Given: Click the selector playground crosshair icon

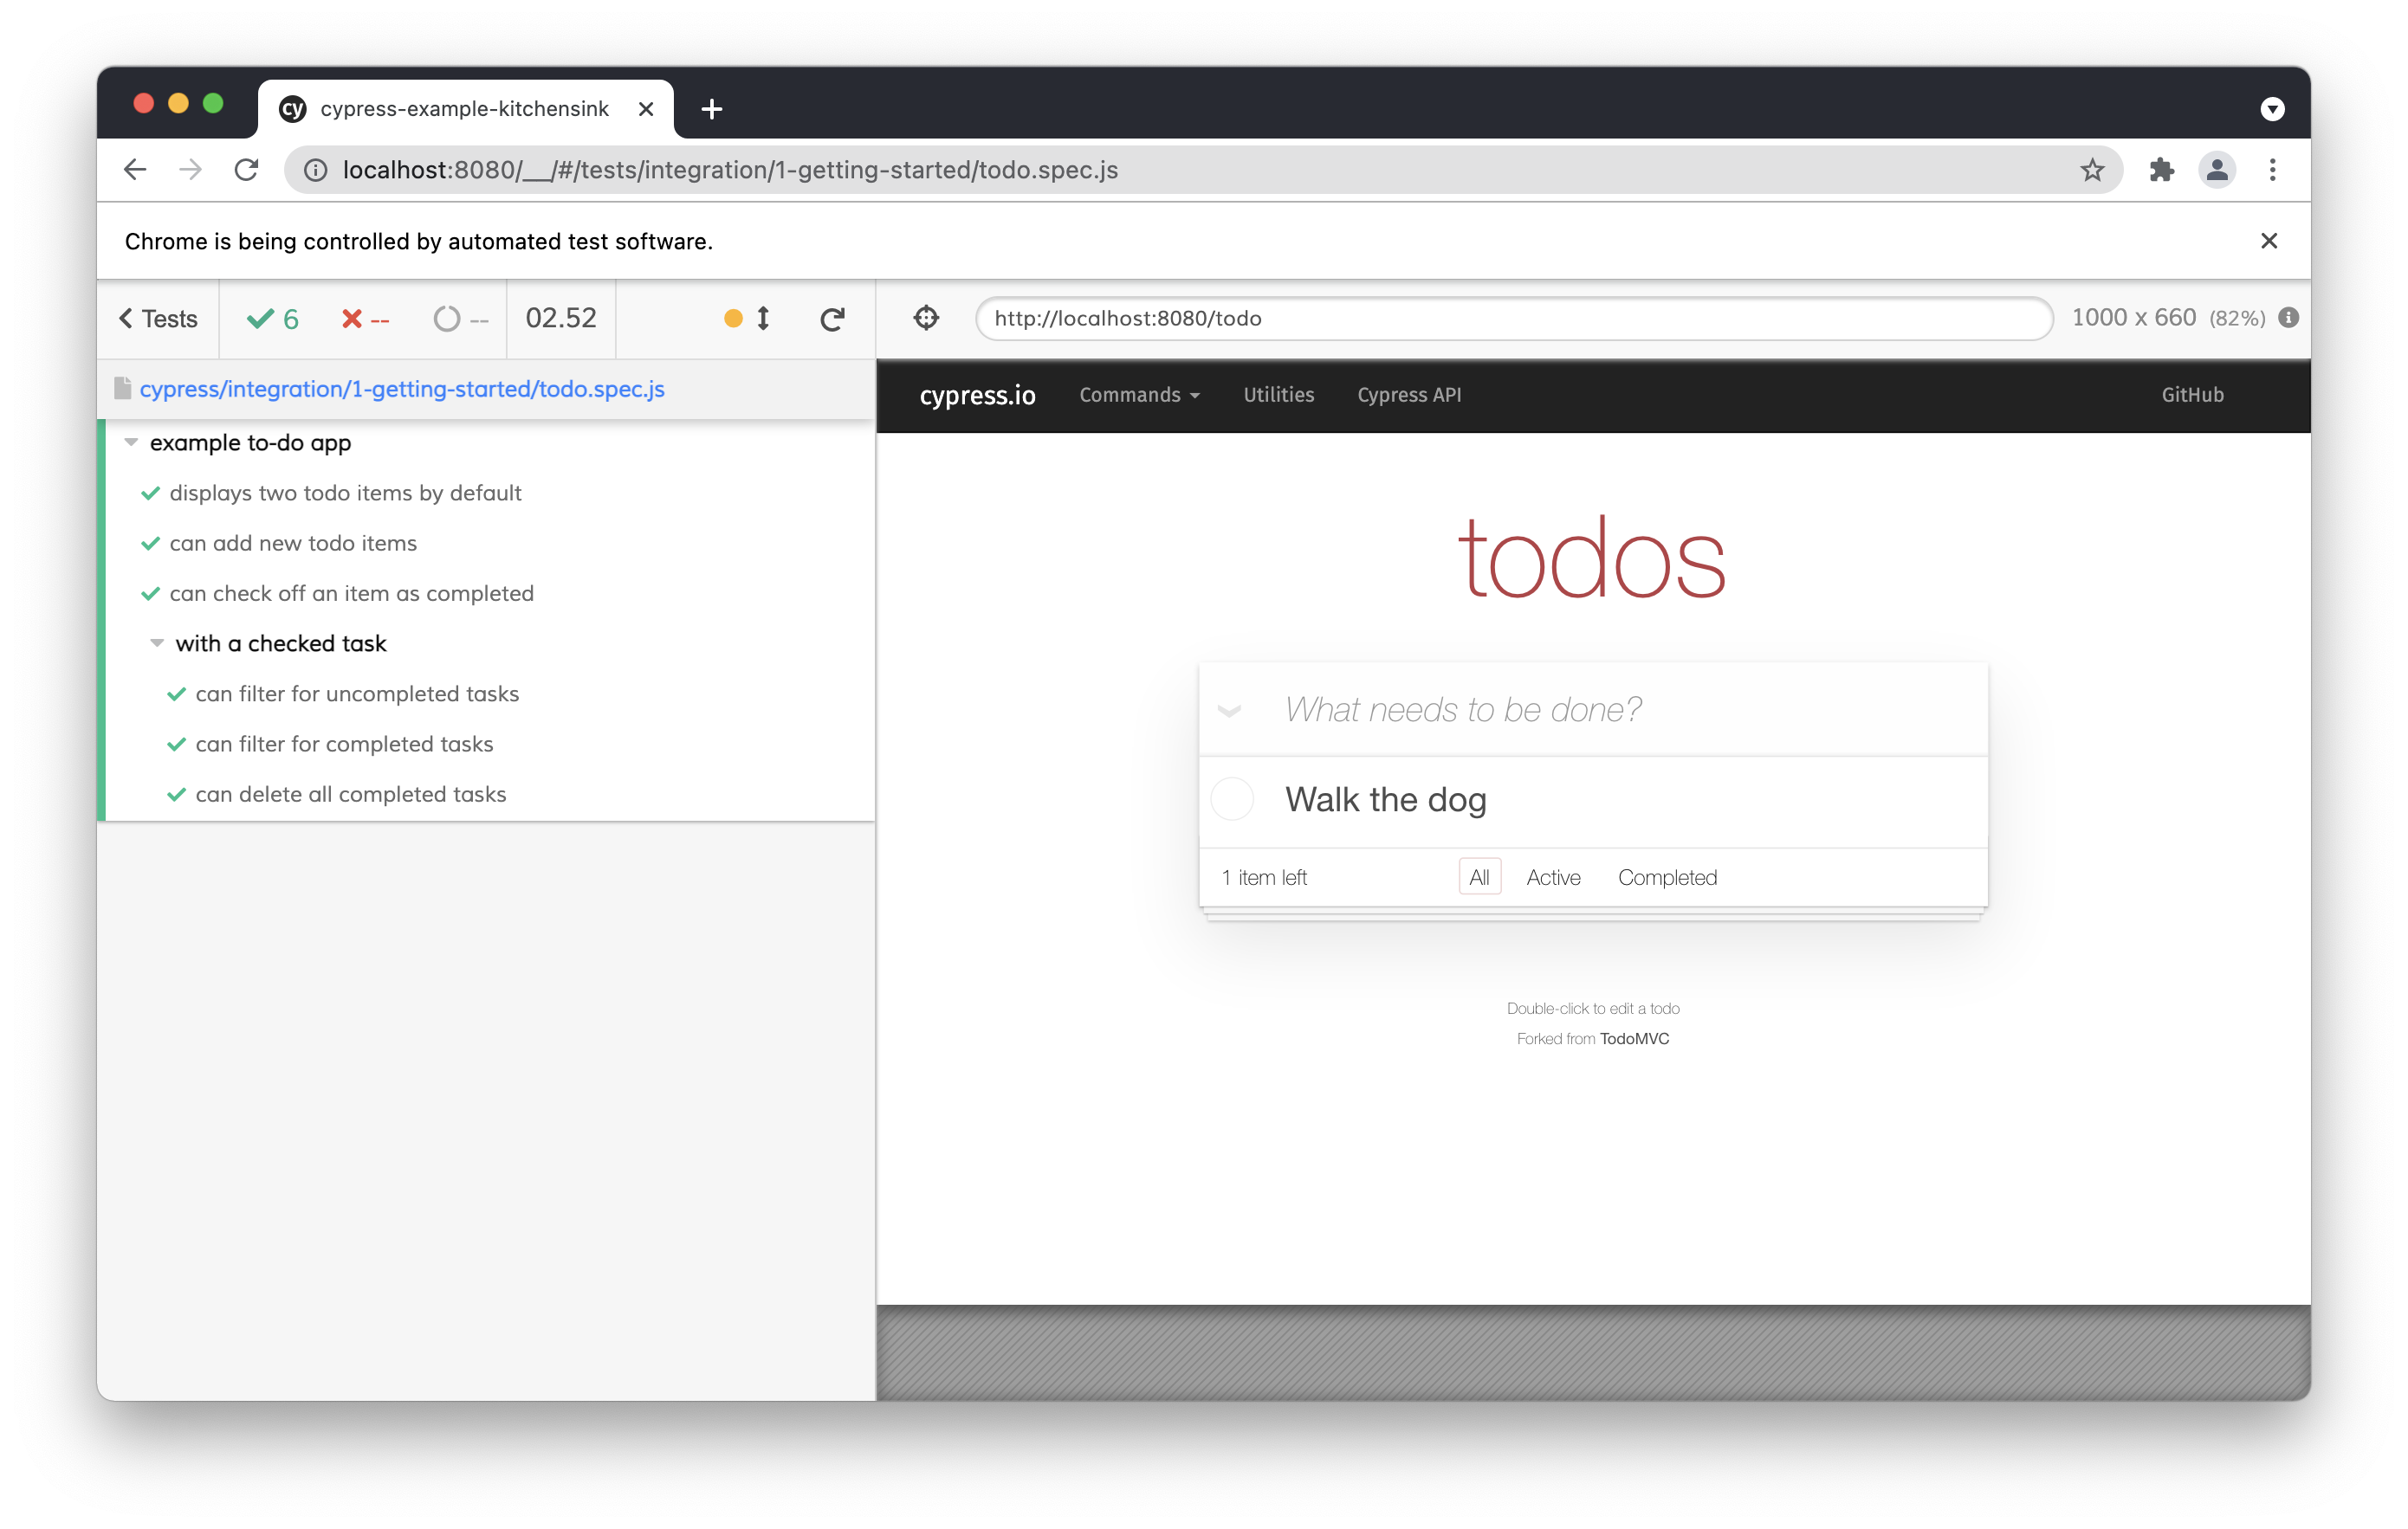Looking at the screenshot, I should click(926, 318).
